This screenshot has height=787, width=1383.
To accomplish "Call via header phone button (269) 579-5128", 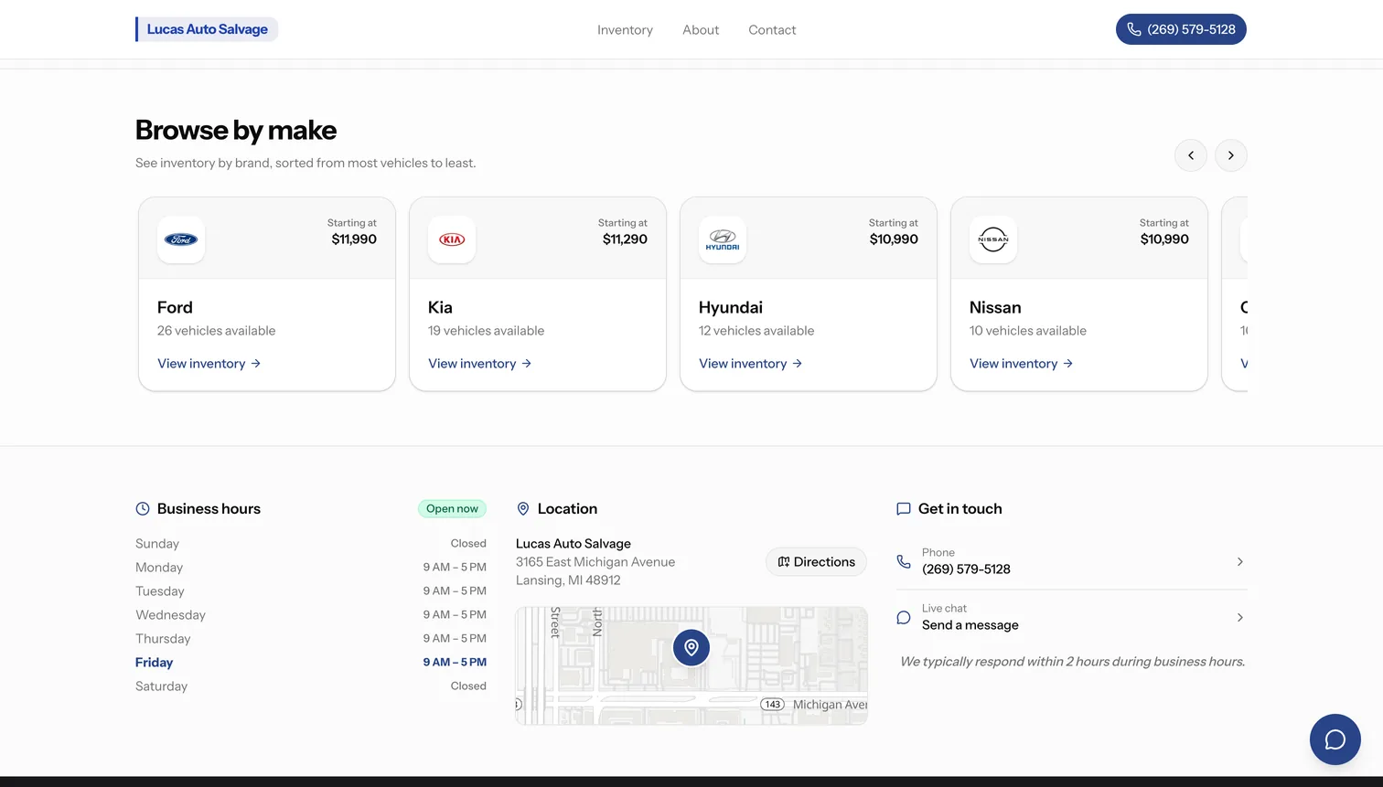I will (1181, 29).
